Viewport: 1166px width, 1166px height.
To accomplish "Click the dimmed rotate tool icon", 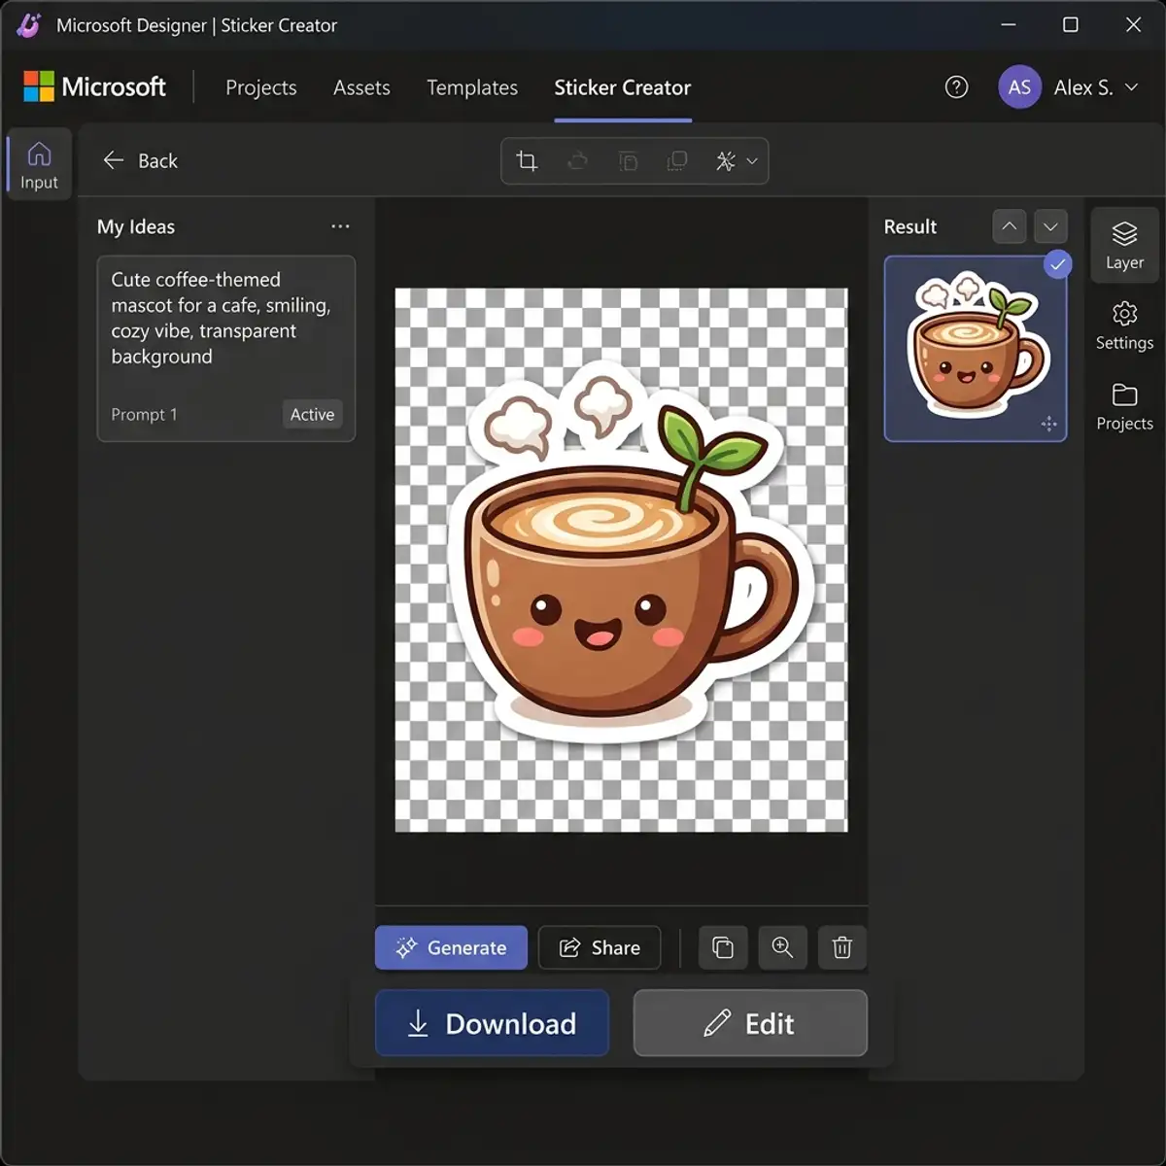I will click(578, 161).
